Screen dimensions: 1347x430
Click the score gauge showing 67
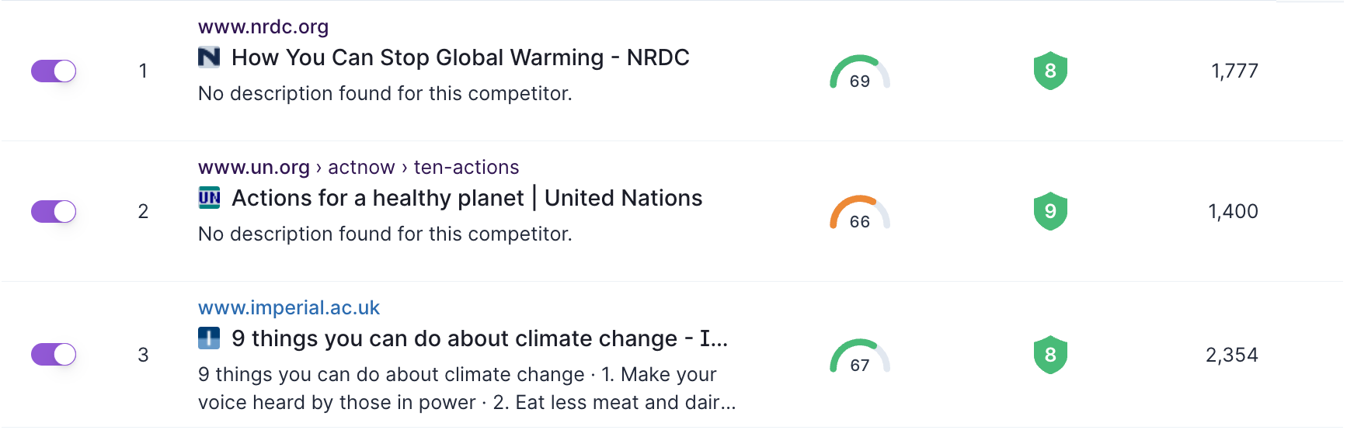coord(860,357)
